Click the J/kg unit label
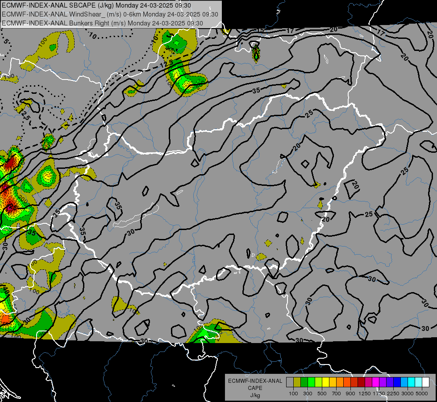 click(x=255, y=395)
